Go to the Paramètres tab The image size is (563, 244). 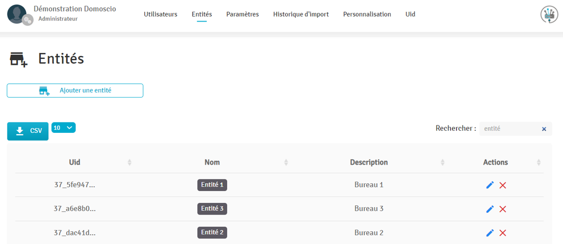coord(242,14)
